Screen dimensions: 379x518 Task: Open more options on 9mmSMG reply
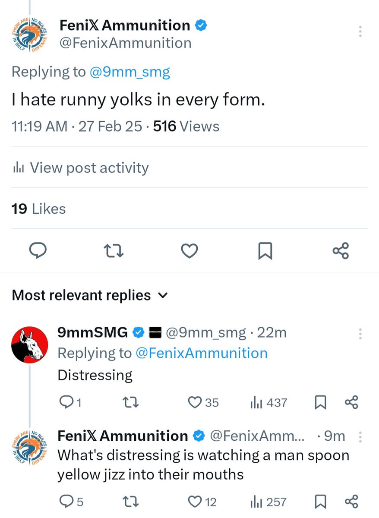360,333
